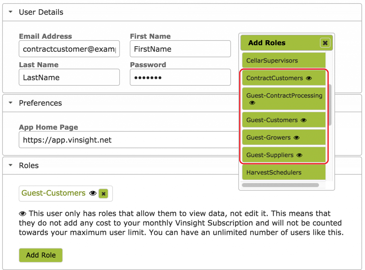Collapse the Roles section
365x270 pixels.
pos(10,165)
